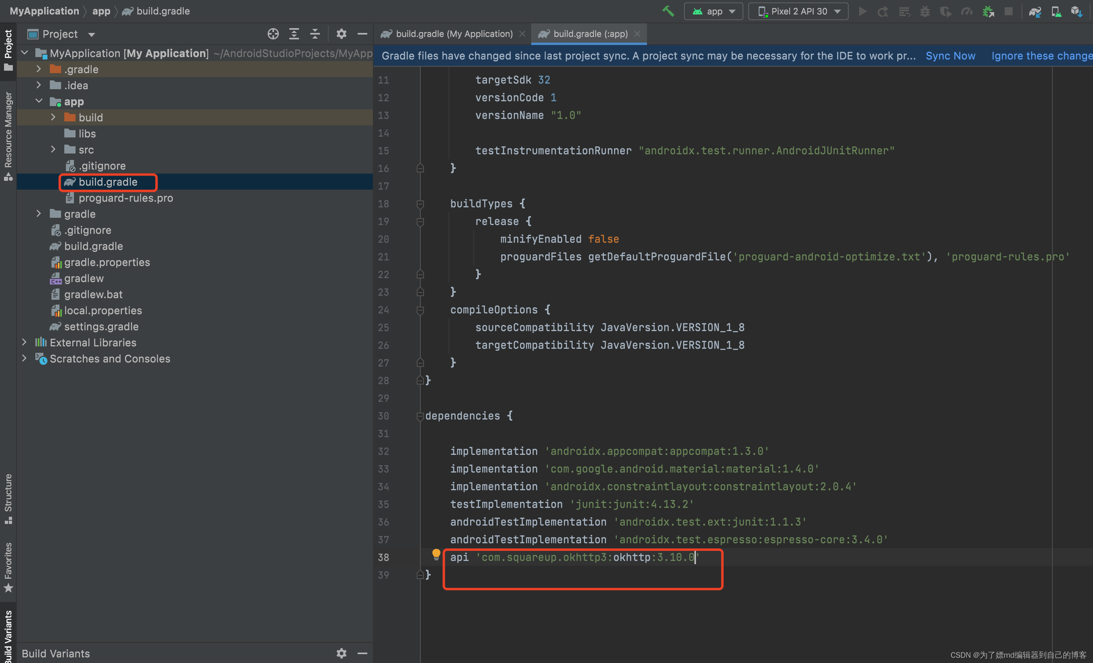The width and height of the screenshot is (1093, 663).
Task: Open the app run configuration dropdown
Action: (x=713, y=11)
